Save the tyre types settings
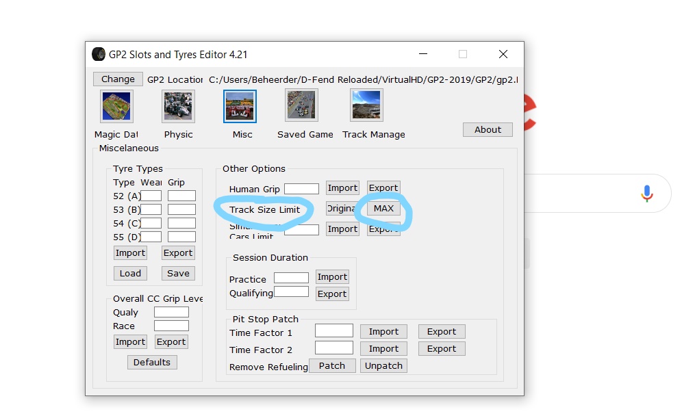This screenshot has width=682, height=416. [178, 273]
